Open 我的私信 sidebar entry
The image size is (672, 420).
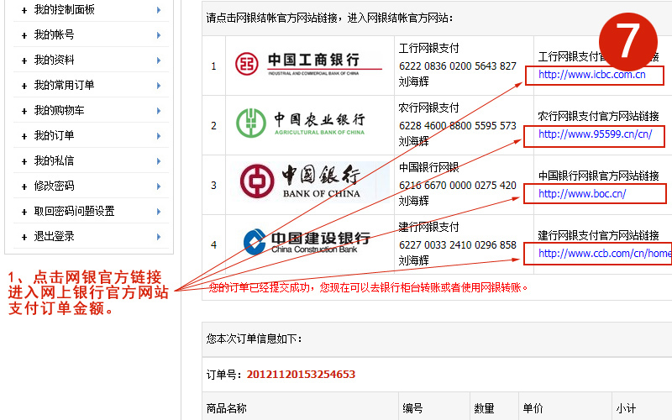pos(54,161)
